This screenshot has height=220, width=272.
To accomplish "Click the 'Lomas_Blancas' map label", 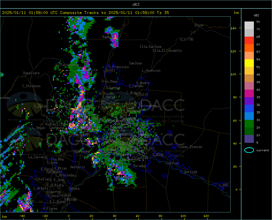I will tap(190, 147).
